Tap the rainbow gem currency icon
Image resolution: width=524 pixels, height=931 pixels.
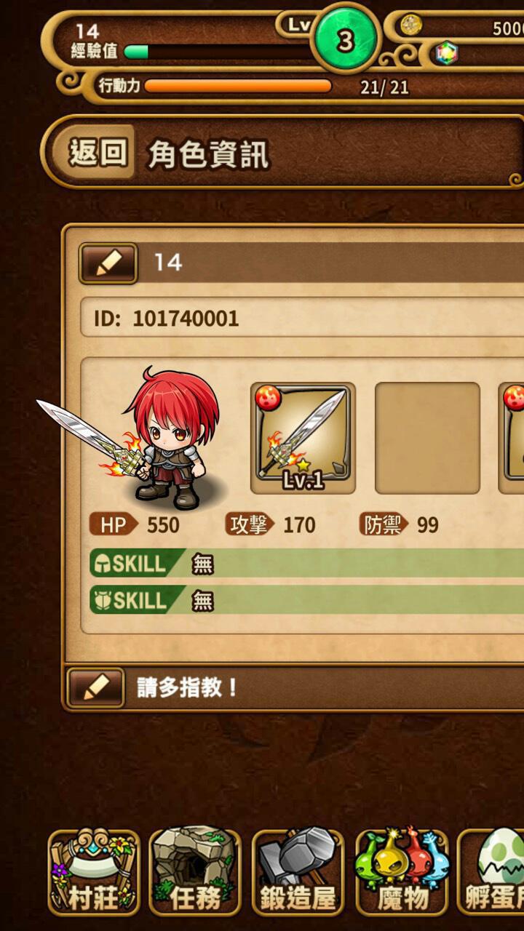[445, 53]
